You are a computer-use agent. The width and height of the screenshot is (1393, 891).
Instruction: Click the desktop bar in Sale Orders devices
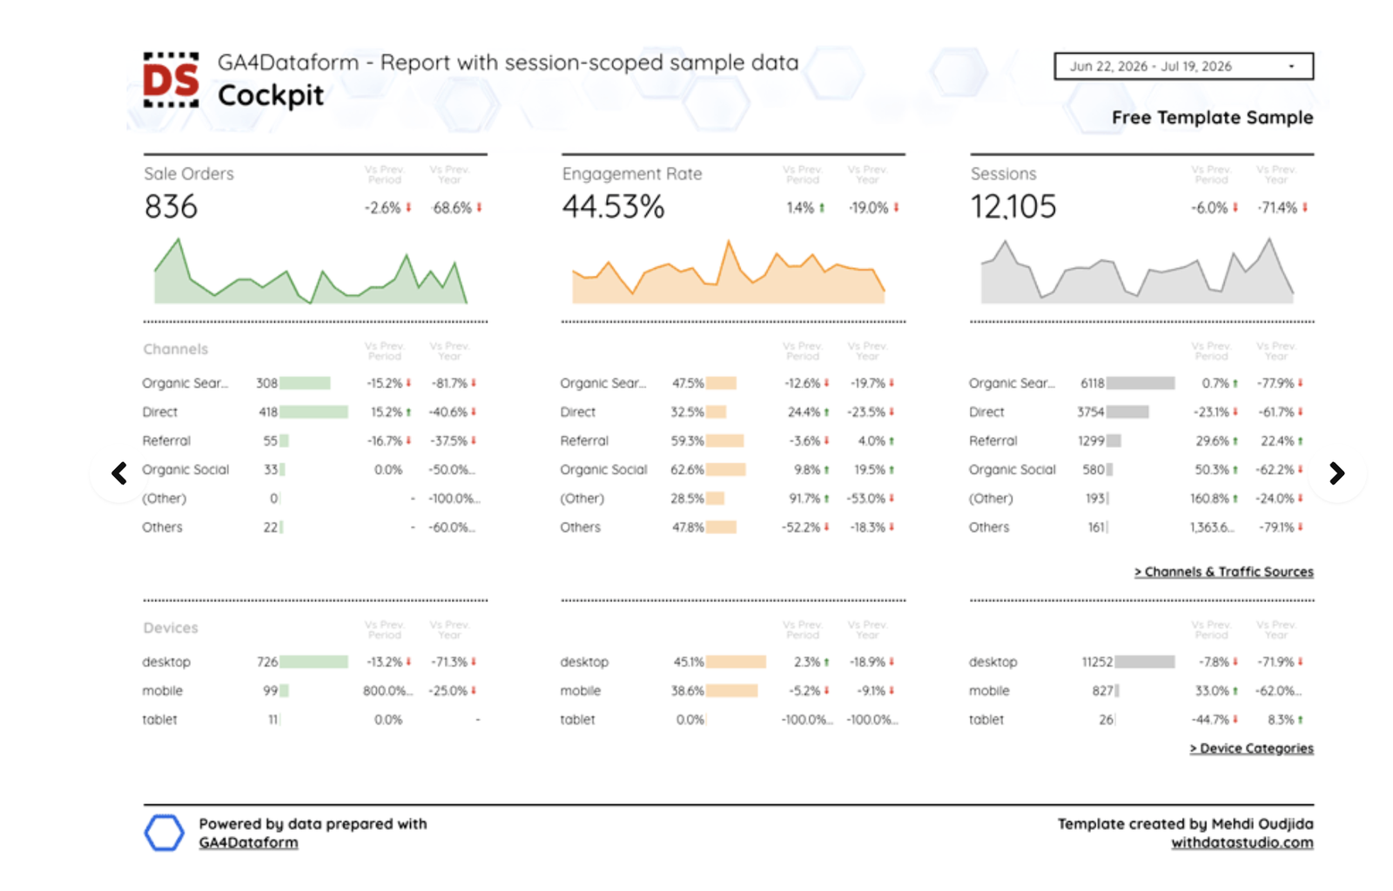313,662
